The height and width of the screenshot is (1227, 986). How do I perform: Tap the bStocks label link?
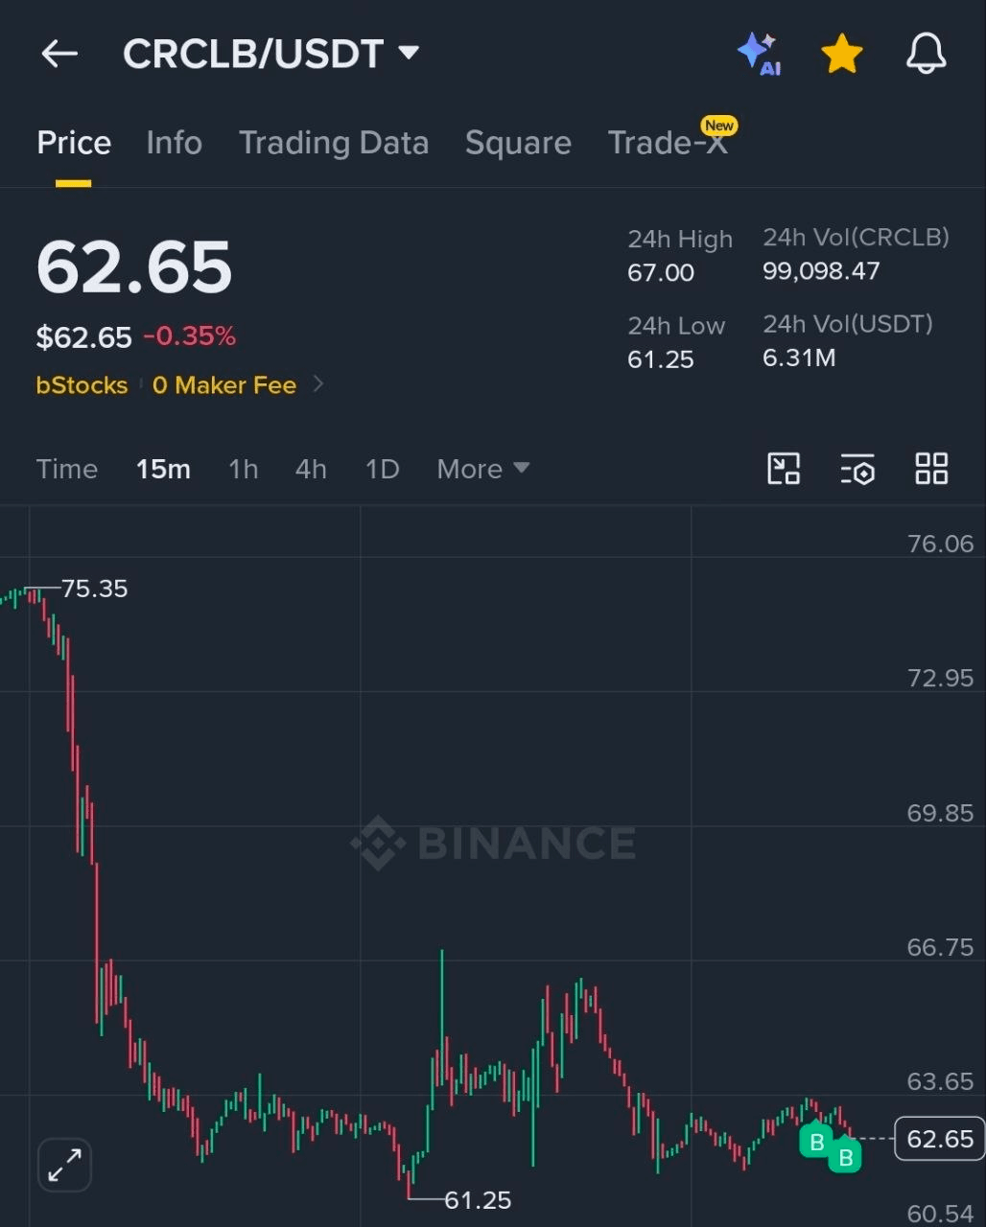pyautogui.click(x=82, y=385)
